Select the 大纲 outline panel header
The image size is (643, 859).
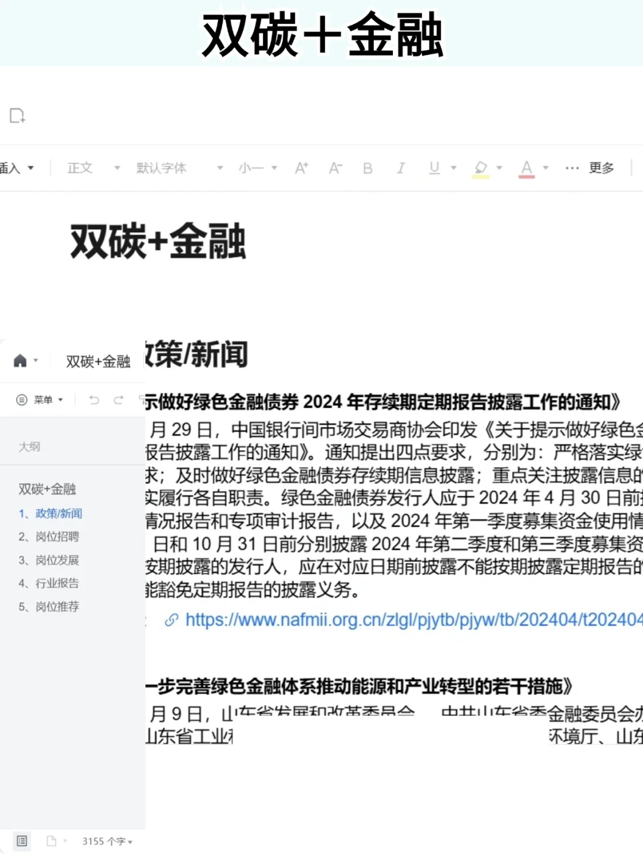pyautogui.click(x=29, y=446)
